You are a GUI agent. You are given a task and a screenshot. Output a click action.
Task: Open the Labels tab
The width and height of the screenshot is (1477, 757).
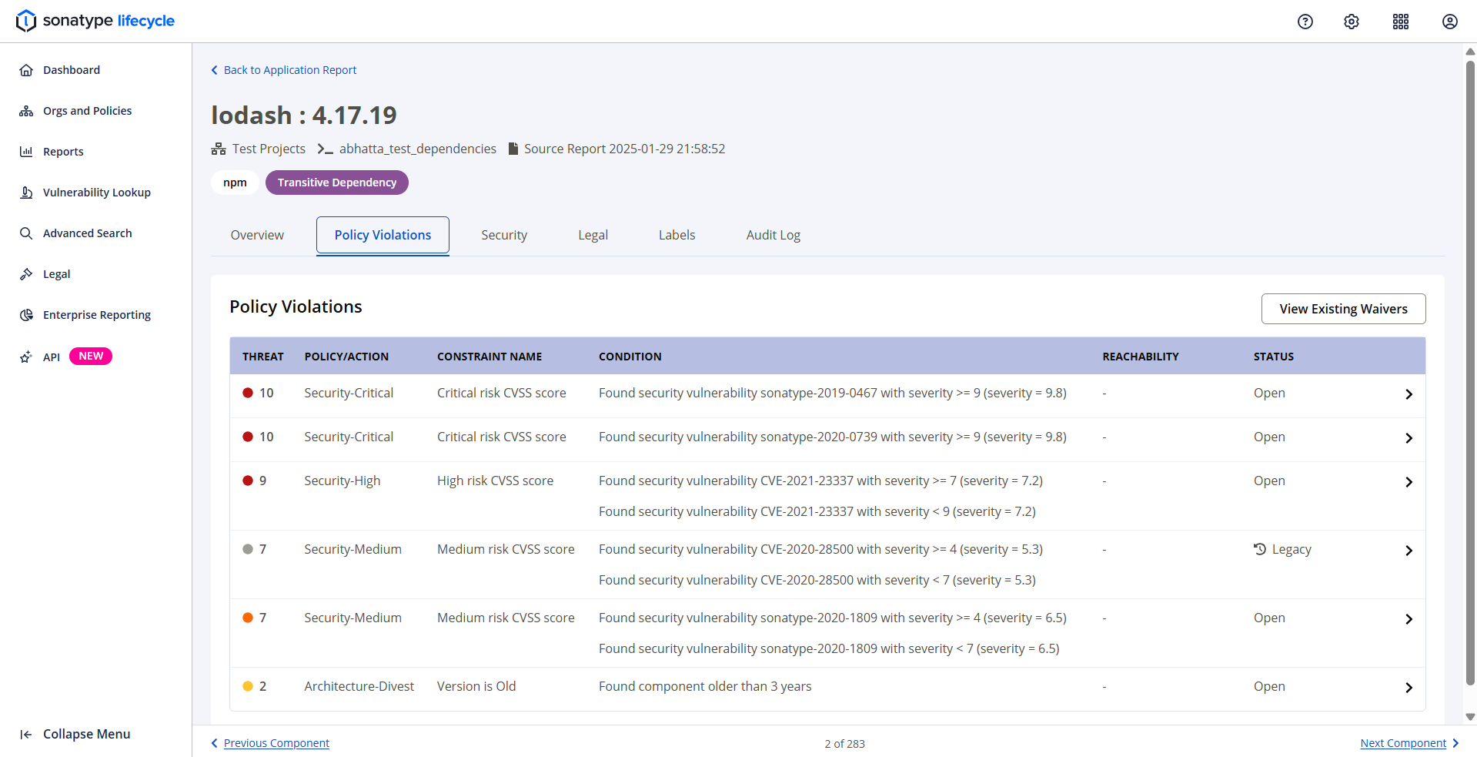click(677, 235)
